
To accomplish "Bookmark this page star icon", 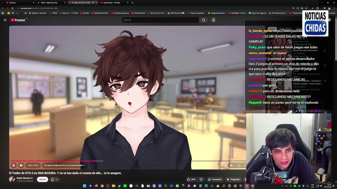I will pyautogui.click(x=306, y=8).
